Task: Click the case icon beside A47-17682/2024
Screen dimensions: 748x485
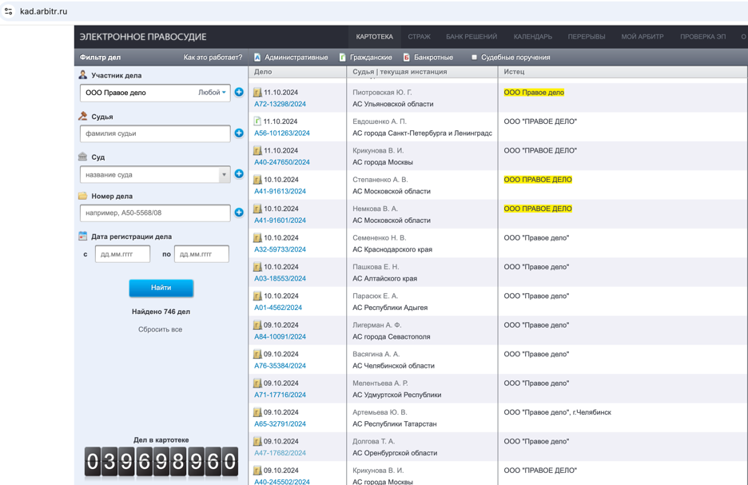Action: pyautogui.click(x=257, y=442)
